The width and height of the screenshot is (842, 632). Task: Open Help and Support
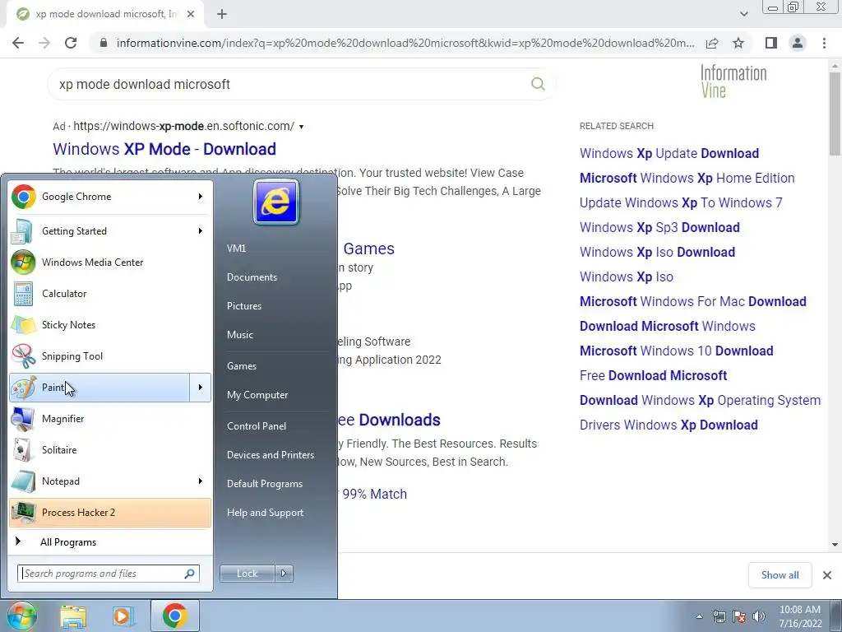[265, 513]
